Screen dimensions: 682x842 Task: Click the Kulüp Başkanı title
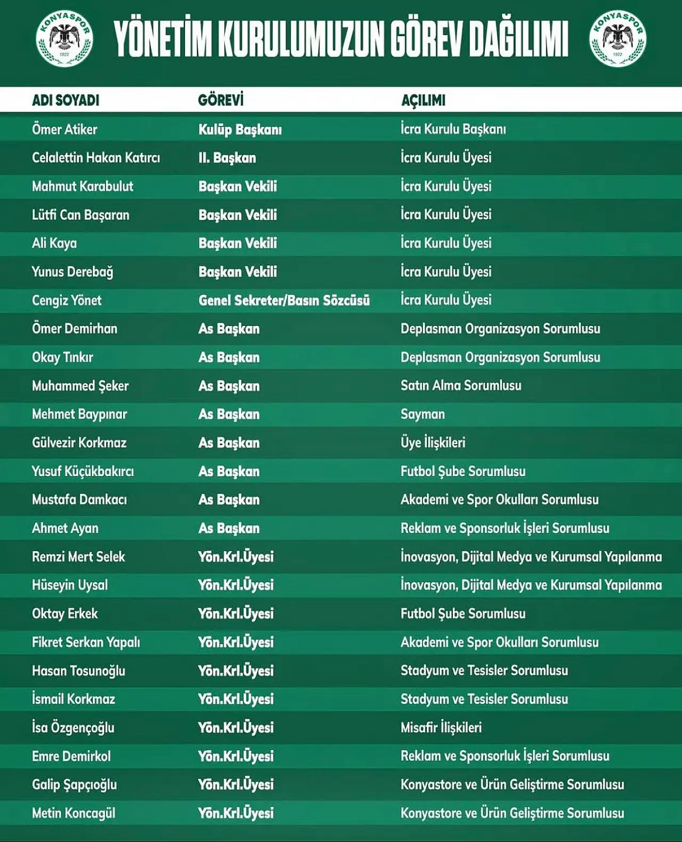240,129
